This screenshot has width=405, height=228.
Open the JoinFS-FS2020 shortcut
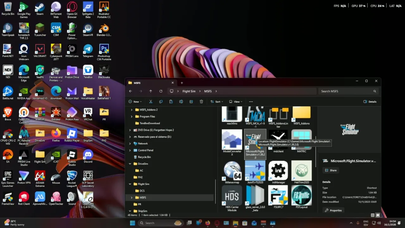(255, 172)
